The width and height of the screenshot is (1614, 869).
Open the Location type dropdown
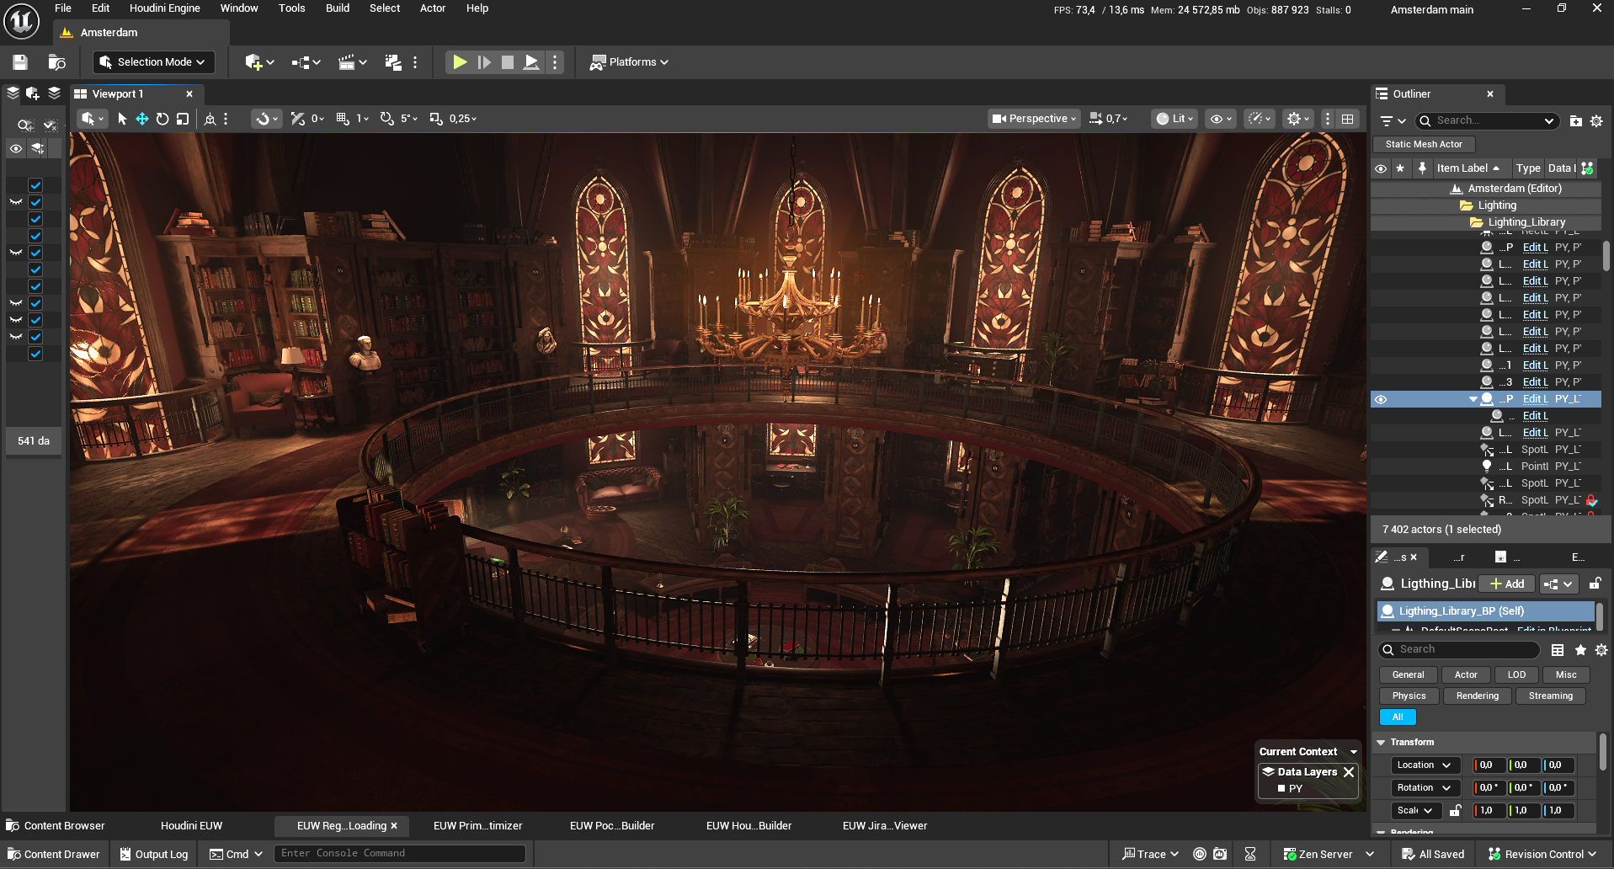coord(1424,765)
